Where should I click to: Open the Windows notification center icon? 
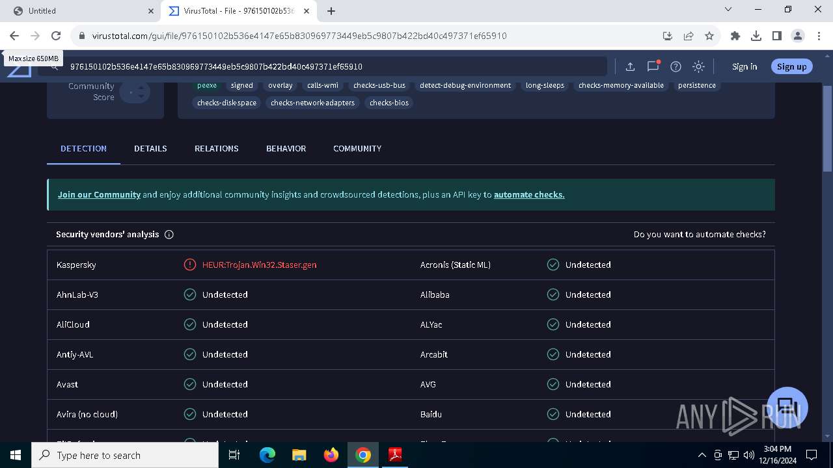pyautogui.click(x=812, y=455)
